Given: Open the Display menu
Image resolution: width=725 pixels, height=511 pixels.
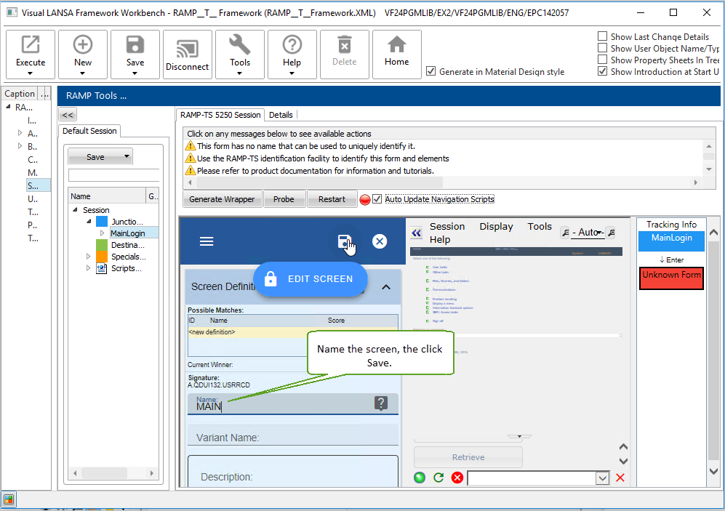Looking at the screenshot, I should [x=496, y=226].
